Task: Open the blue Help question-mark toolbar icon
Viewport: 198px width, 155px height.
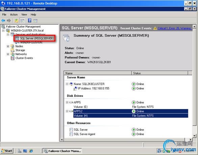Action: (30, 21)
